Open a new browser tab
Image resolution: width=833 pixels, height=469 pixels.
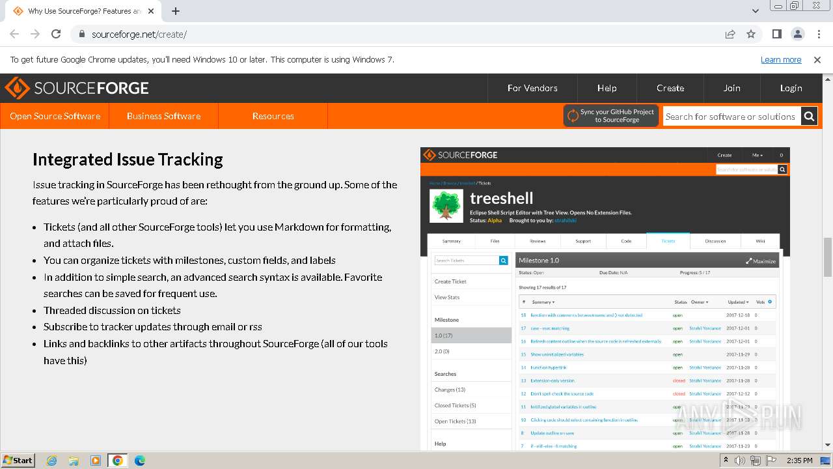pos(176,11)
